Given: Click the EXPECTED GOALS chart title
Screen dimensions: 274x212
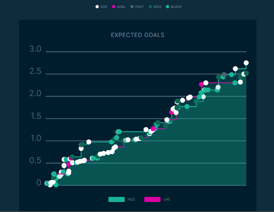Looking at the screenshot, I should (x=138, y=35).
